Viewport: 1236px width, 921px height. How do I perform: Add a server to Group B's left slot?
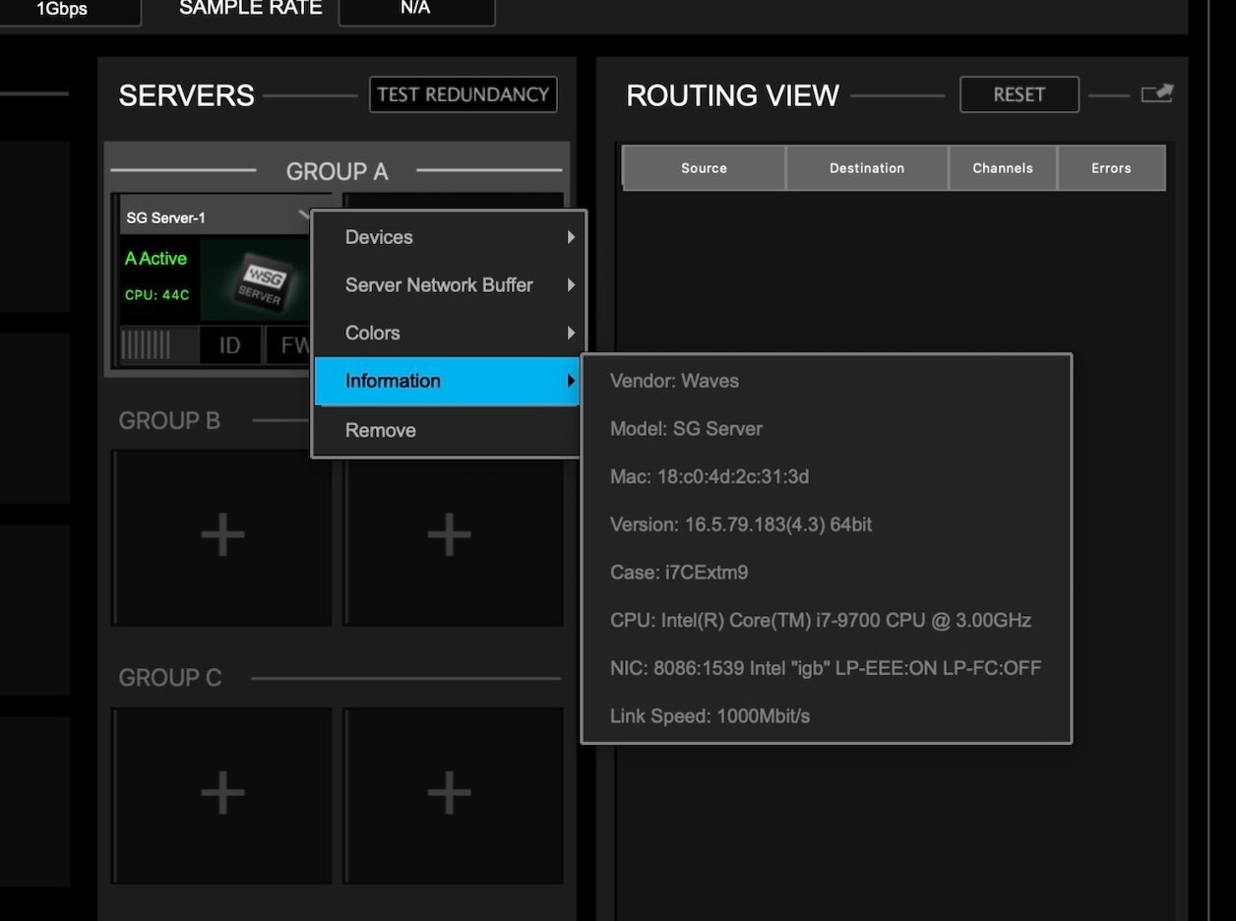pyautogui.click(x=222, y=537)
